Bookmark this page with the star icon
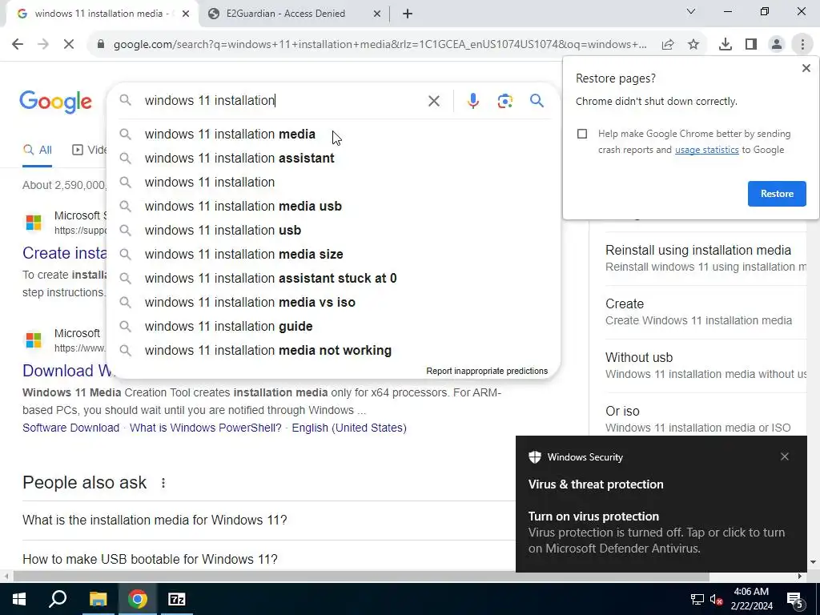The height and width of the screenshot is (615, 820). click(693, 45)
